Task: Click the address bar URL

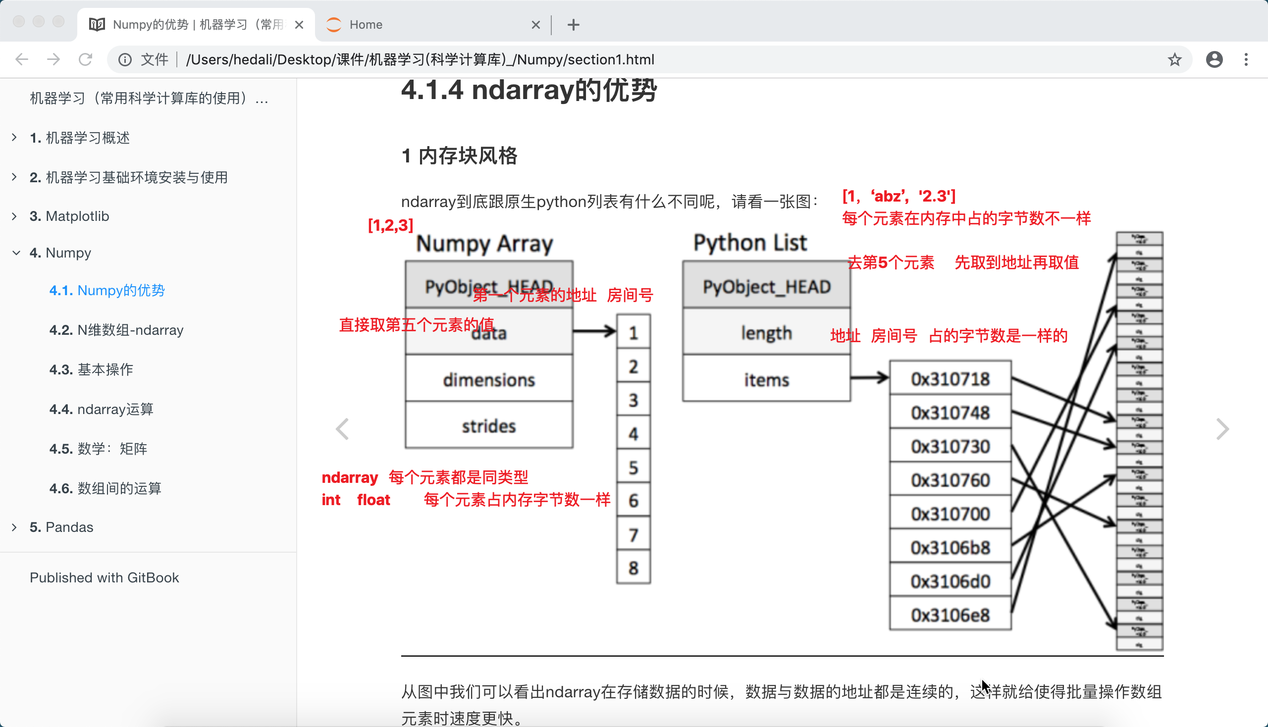Action: click(420, 59)
